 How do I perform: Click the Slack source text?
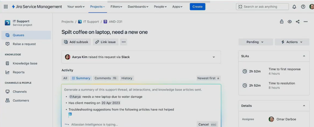(x=125, y=57)
